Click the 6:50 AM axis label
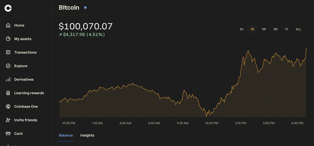The image size is (314, 146). coord(154,123)
